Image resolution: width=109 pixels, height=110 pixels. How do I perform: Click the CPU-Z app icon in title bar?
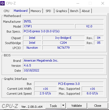pos(2,3)
